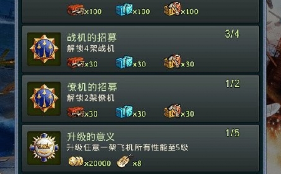Viewport: 281px width, 174px height.
Task: Click the 战机的招募 medal badge icon
Action: [x=44, y=49]
